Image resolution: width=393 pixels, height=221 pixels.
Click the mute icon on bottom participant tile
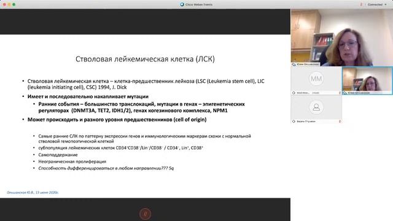[340, 122]
